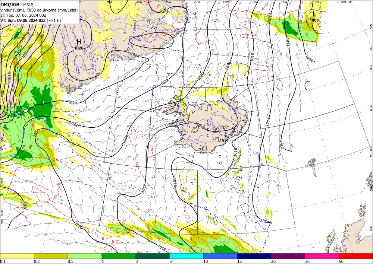Click the pink 30–50 legend swatch
This screenshot has width=373, height=264.
[x=322, y=256]
